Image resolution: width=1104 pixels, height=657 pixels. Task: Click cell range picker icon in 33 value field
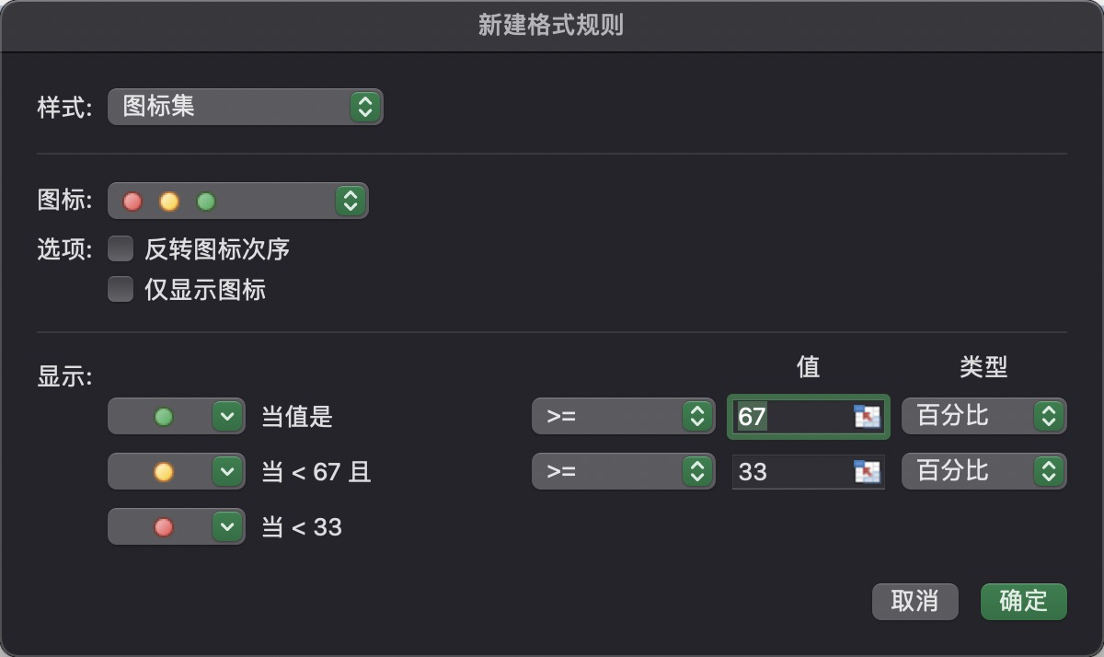867,472
